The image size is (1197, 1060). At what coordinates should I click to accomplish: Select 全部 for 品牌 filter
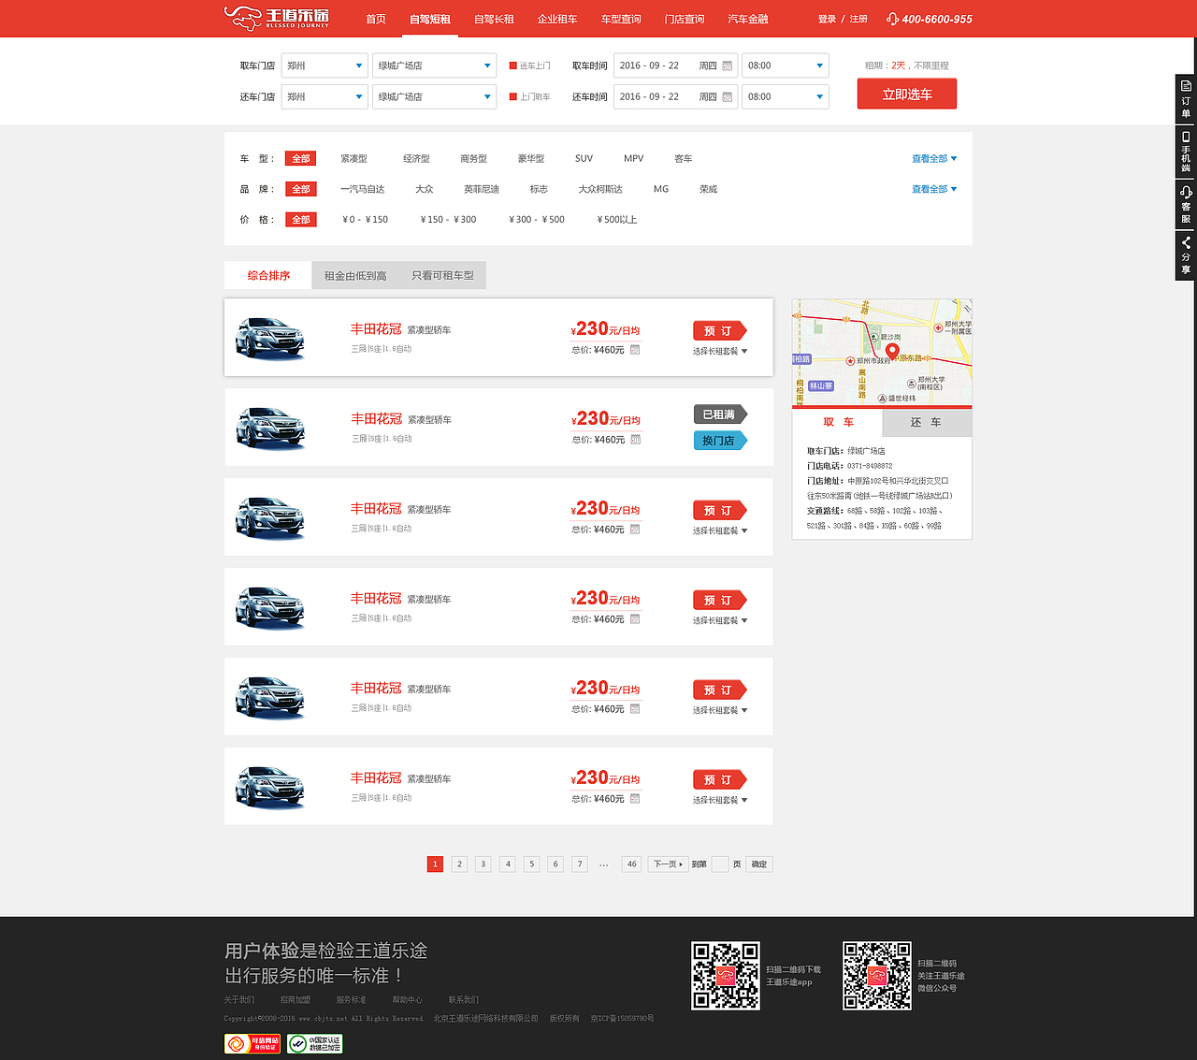coord(301,189)
